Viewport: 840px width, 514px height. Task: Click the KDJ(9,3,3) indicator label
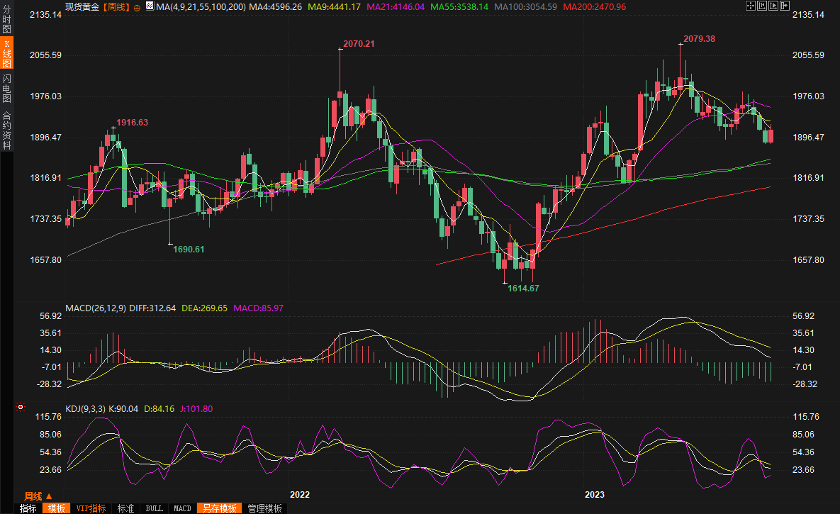tap(85, 409)
